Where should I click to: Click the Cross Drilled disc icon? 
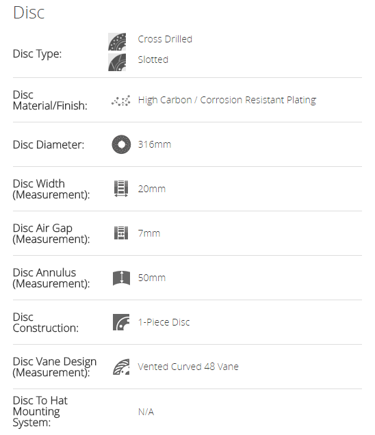[x=117, y=42]
